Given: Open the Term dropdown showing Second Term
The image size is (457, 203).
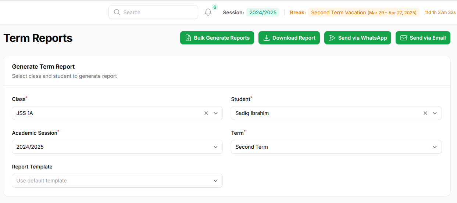Looking at the screenshot, I should [336, 147].
